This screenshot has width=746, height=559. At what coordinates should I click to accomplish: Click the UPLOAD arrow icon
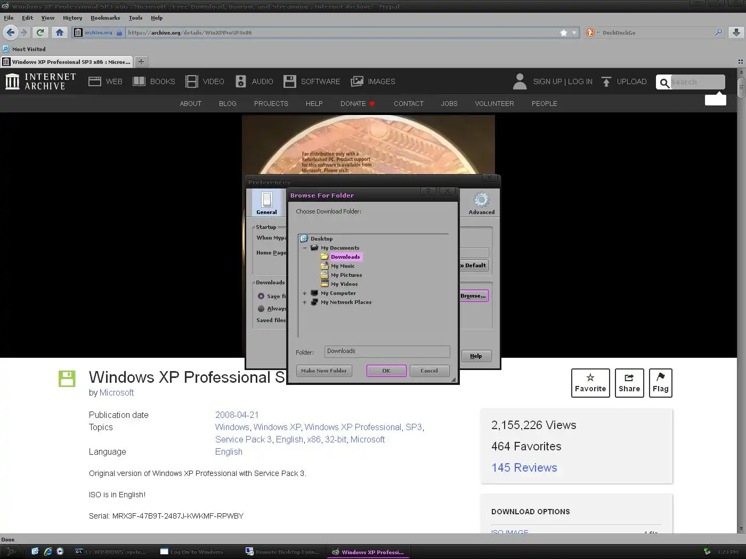(606, 81)
